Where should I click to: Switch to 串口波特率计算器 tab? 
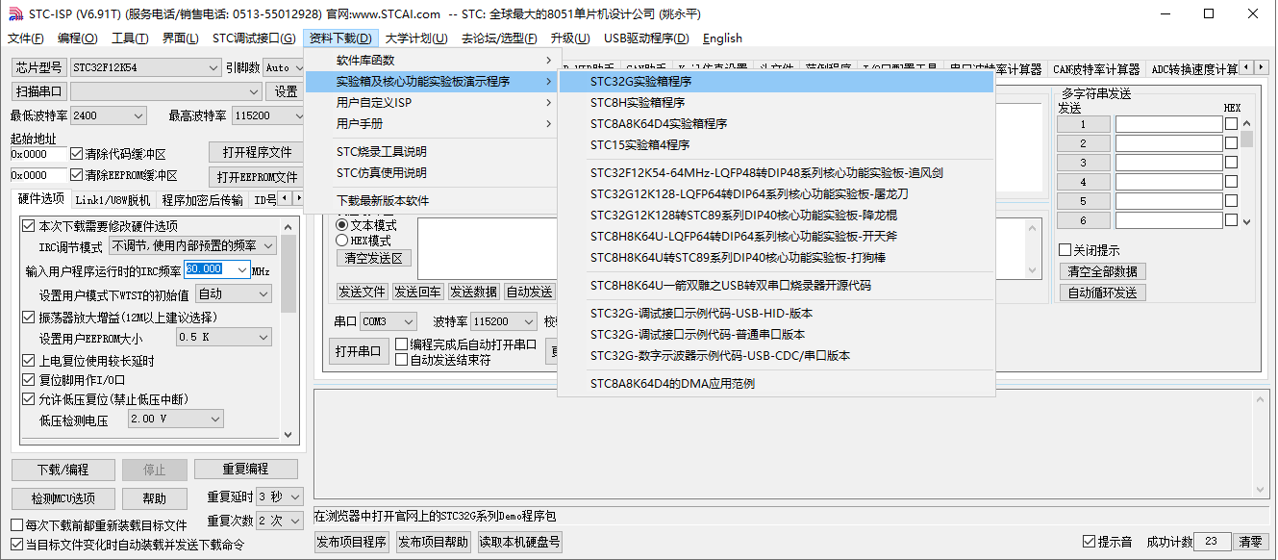coord(995,69)
